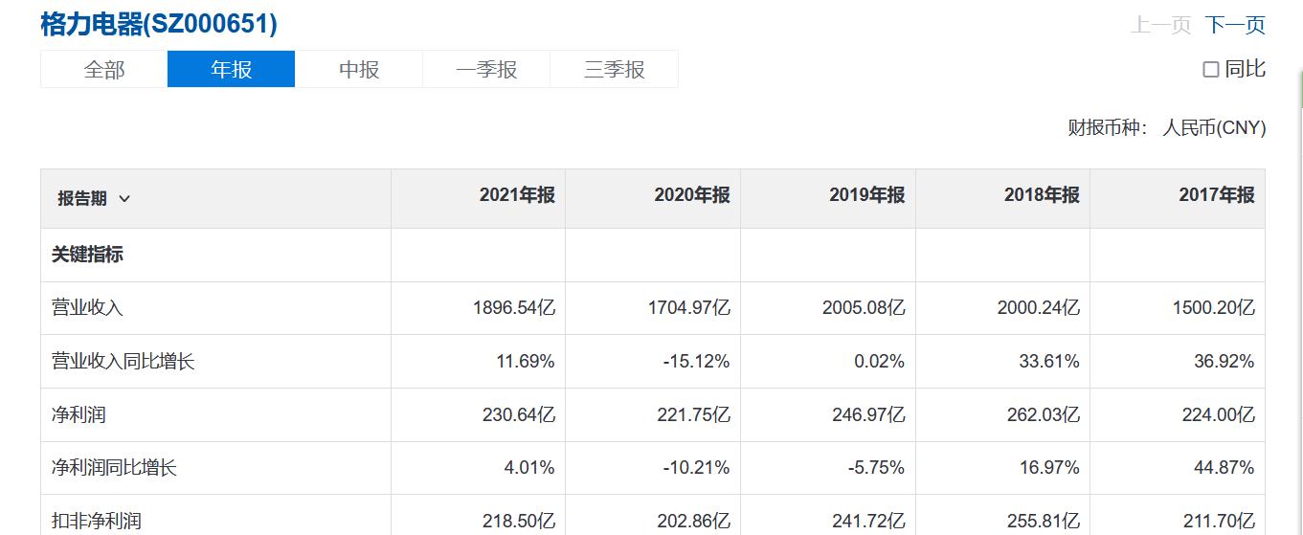Click the -10.21% profit growth cell
1303x535 pixels.
[653, 468]
